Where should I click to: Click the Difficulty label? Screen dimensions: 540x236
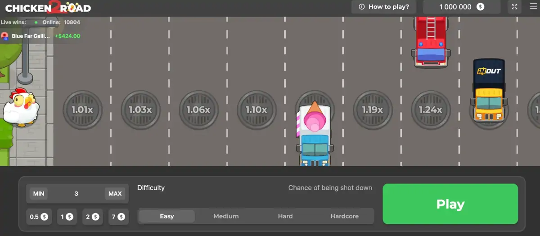coord(151,188)
